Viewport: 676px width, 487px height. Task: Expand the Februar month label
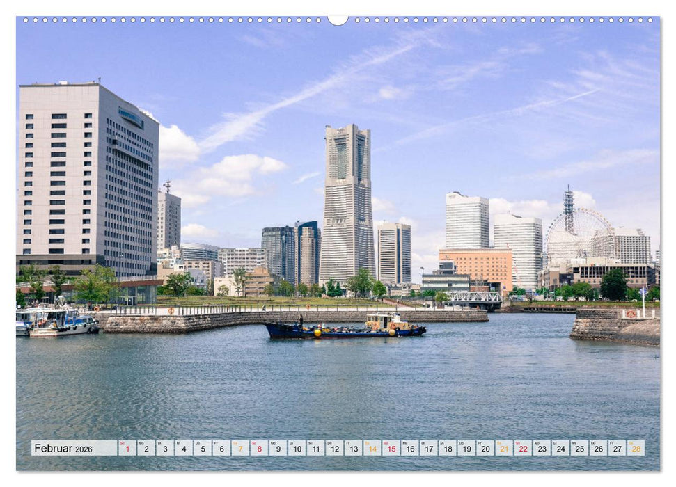pos(53,446)
